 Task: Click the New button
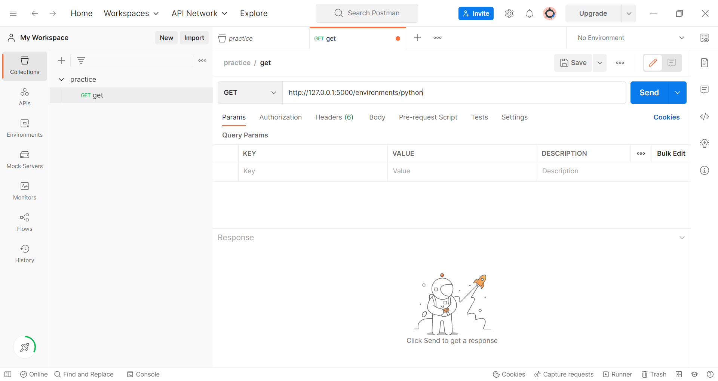[166, 38]
